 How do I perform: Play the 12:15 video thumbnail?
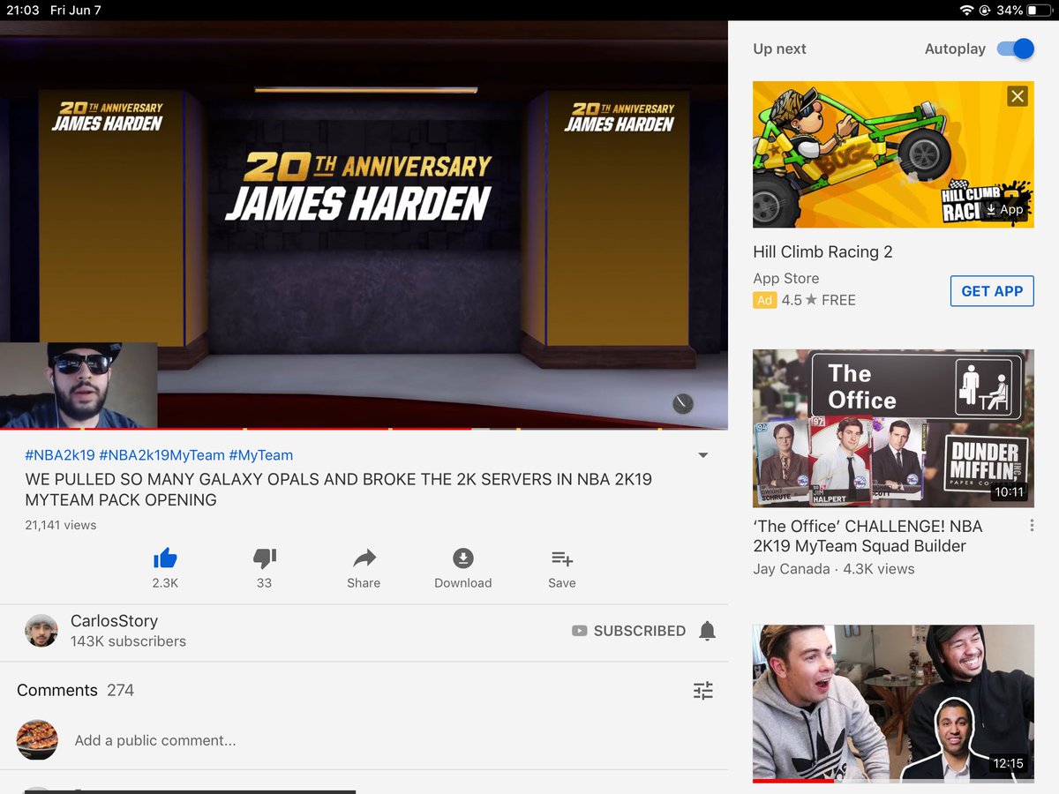pos(893,703)
